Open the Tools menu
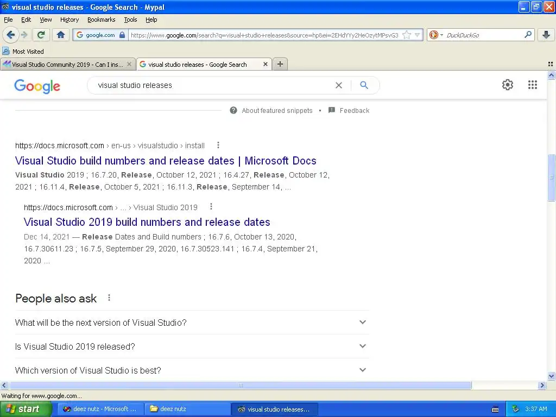Viewport: 556px width, 417px height. 130,20
